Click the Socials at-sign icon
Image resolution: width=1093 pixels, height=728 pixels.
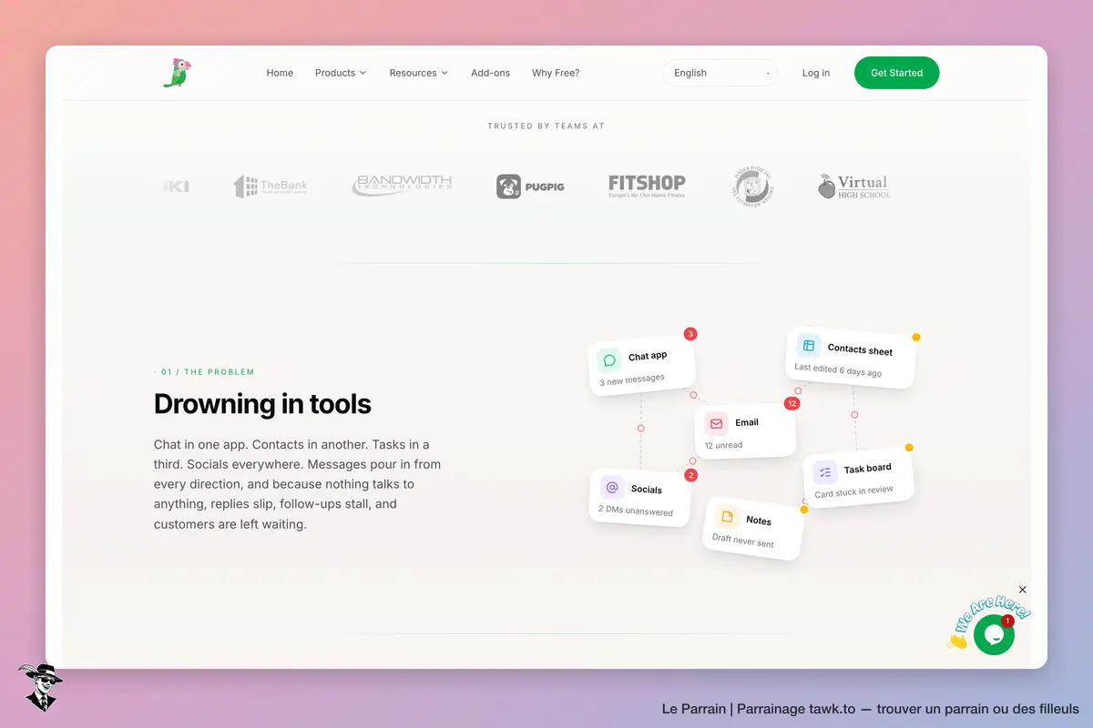(612, 487)
